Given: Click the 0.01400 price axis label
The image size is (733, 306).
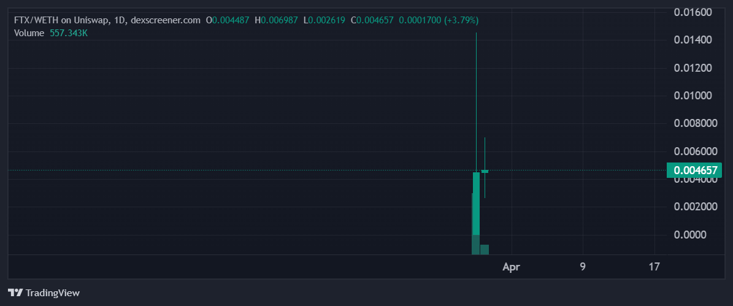Looking at the screenshot, I should click(x=693, y=40).
